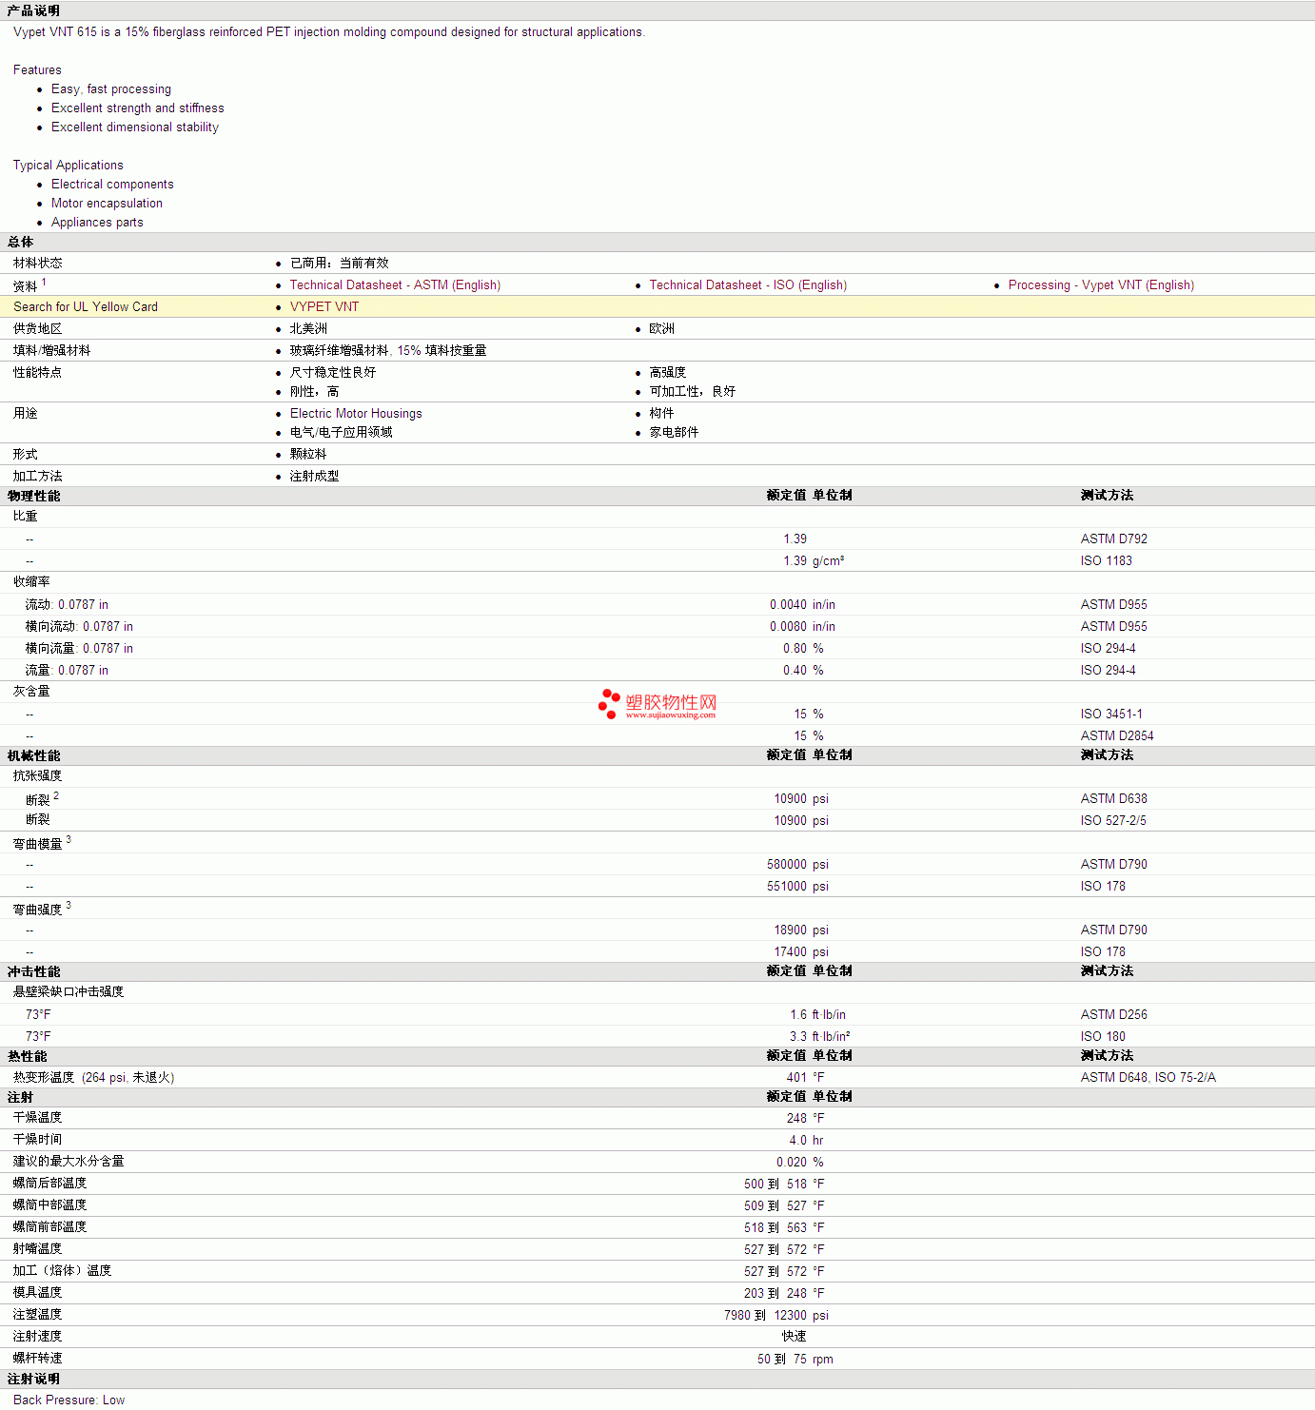Click the 建议的最大水分含量 row label
The image size is (1315, 1410).
pyautogui.click(x=69, y=1162)
